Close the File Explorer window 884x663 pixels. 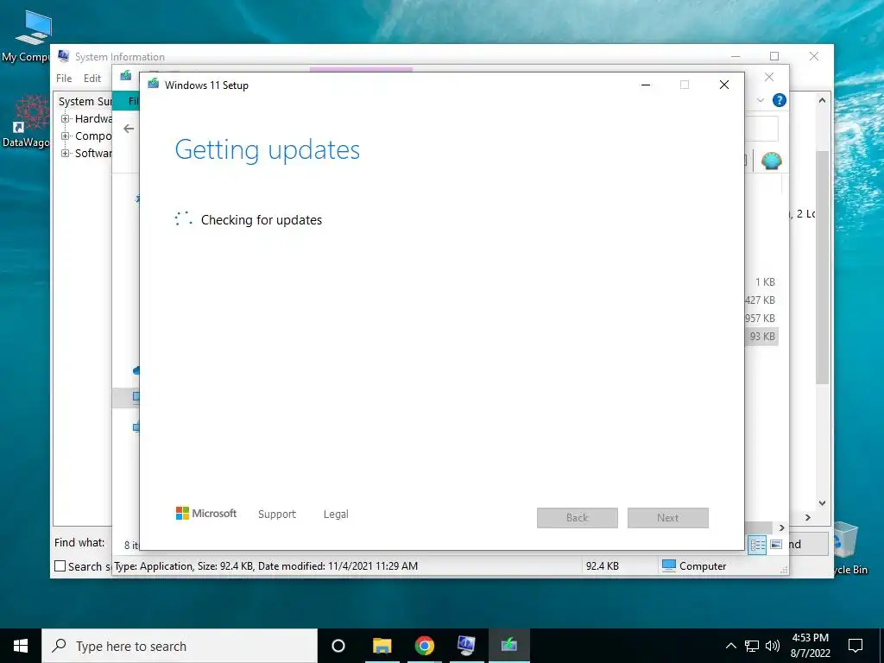click(769, 77)
